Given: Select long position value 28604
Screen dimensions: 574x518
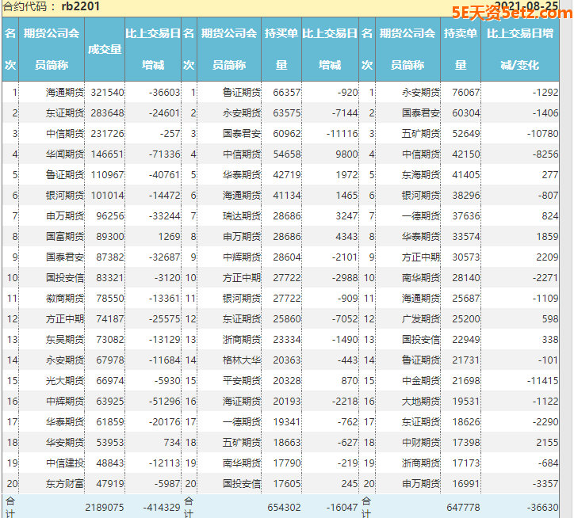Looking at the screenshot, I should (x=287, y=257).
